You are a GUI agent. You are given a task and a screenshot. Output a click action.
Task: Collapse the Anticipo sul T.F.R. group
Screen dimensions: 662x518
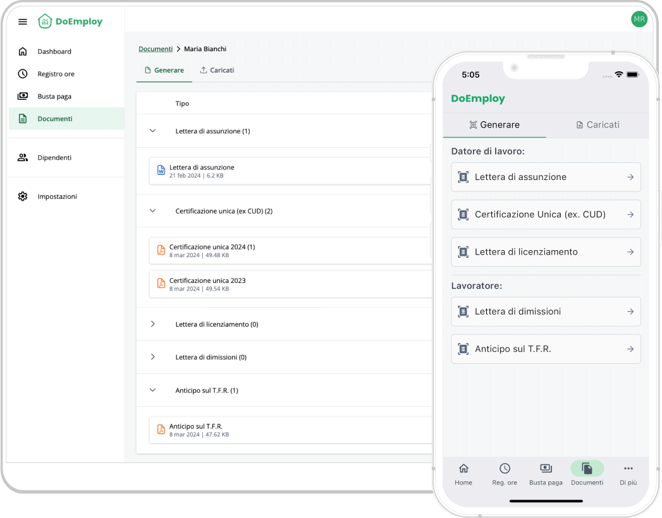coord(152,390)
